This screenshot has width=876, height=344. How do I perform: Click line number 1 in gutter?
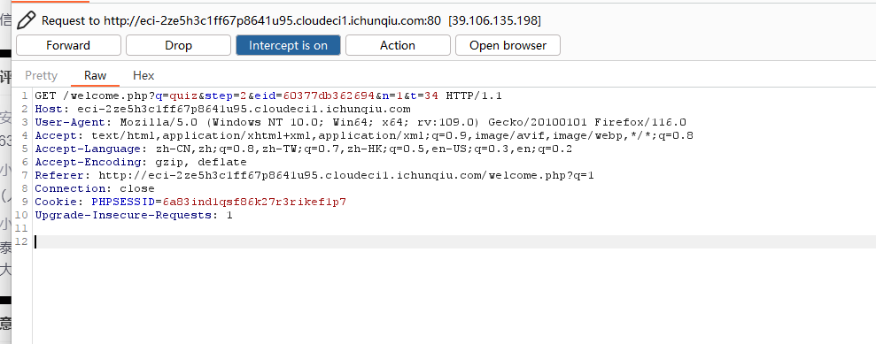pos(24,96)
